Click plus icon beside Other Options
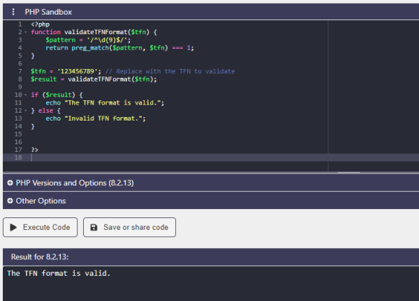419x301 pixels. pos(10,201)
